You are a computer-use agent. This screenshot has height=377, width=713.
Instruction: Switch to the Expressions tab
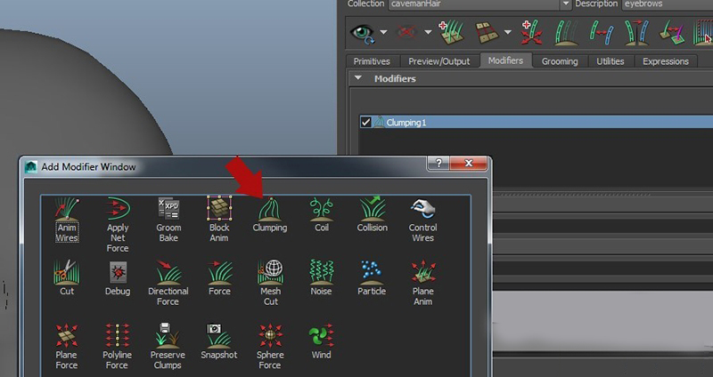point(666,61)
